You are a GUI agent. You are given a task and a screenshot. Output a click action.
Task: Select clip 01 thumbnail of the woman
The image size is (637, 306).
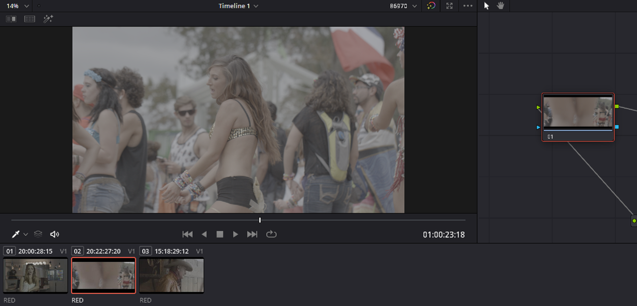[35, 275]
